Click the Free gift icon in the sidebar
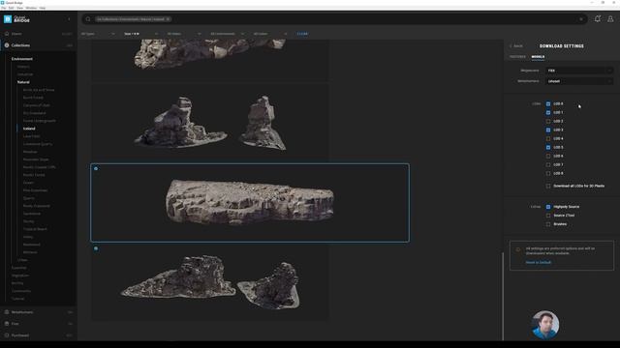This screenshot has height=348, width=620. pyautogui.click(x=7, y=324)
